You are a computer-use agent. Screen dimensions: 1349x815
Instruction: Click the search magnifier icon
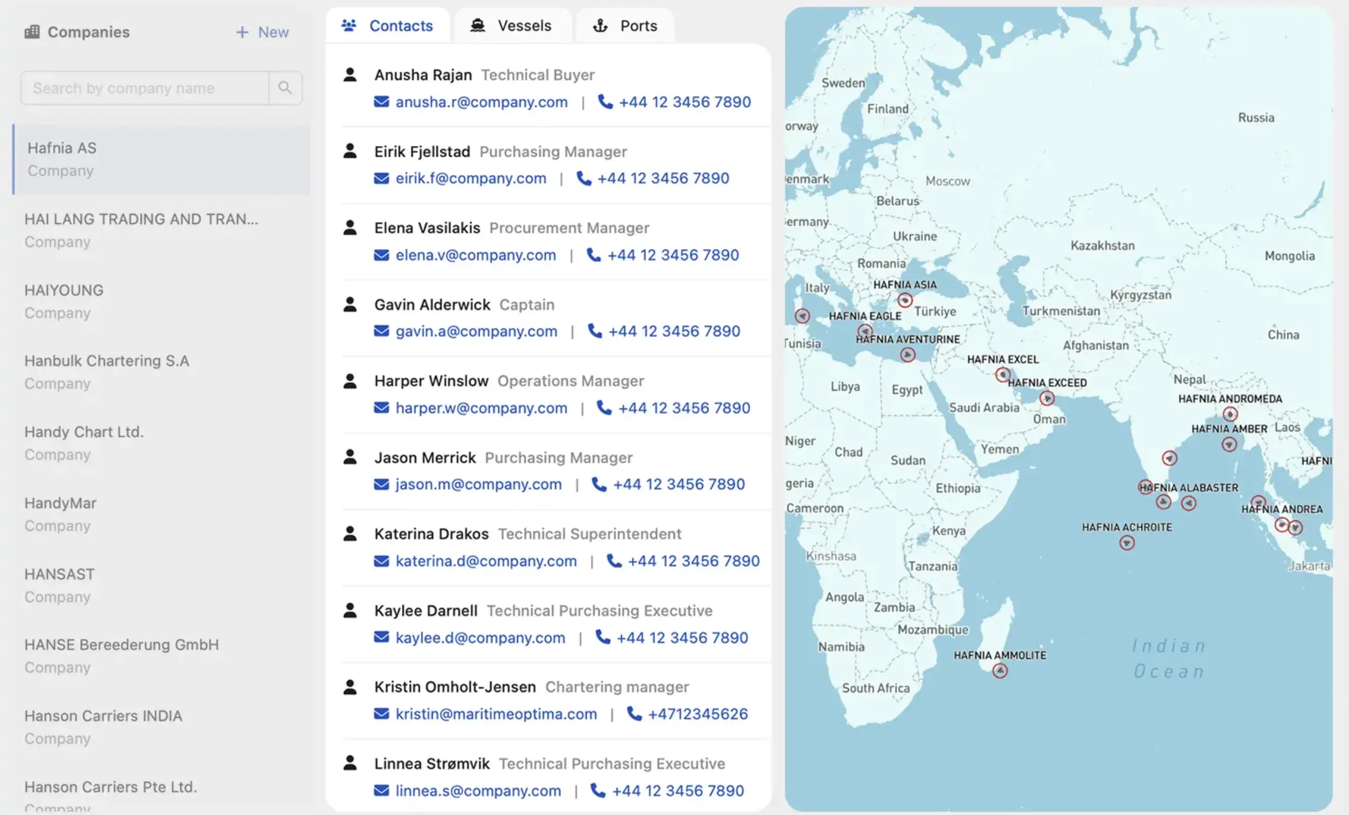pyautogui.click(x=285, y=88)
